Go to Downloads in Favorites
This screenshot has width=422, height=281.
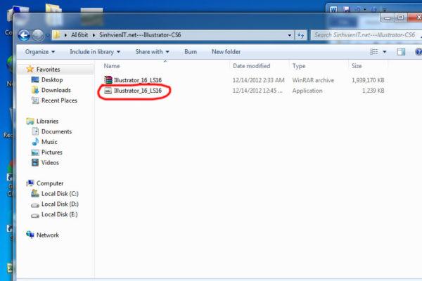tap(56, 90)
